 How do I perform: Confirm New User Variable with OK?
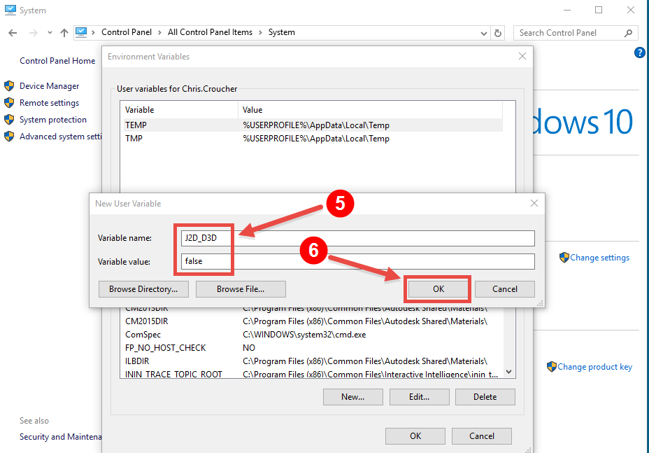[438, 289]
